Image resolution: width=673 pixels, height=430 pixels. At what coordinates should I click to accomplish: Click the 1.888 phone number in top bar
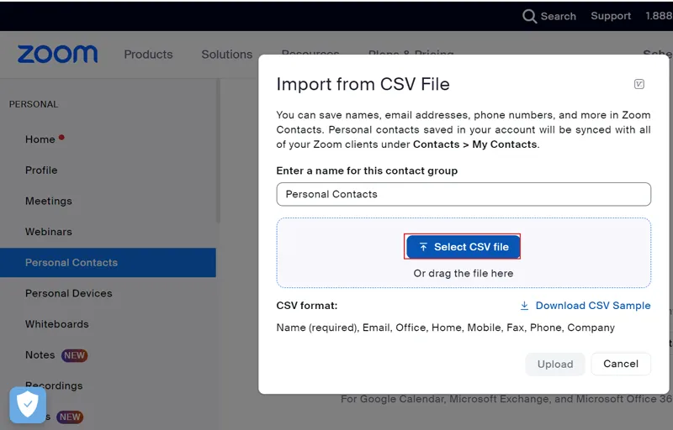[659, 16]
